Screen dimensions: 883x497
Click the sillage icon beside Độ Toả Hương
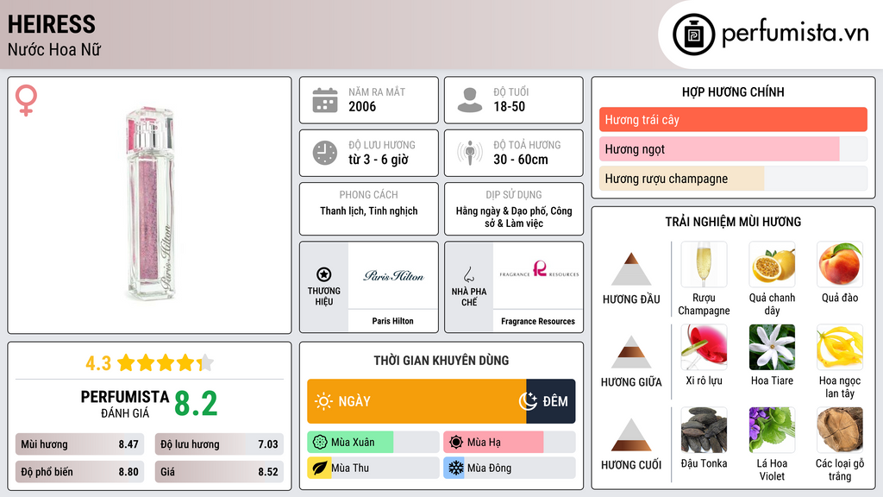pos(470,153)
